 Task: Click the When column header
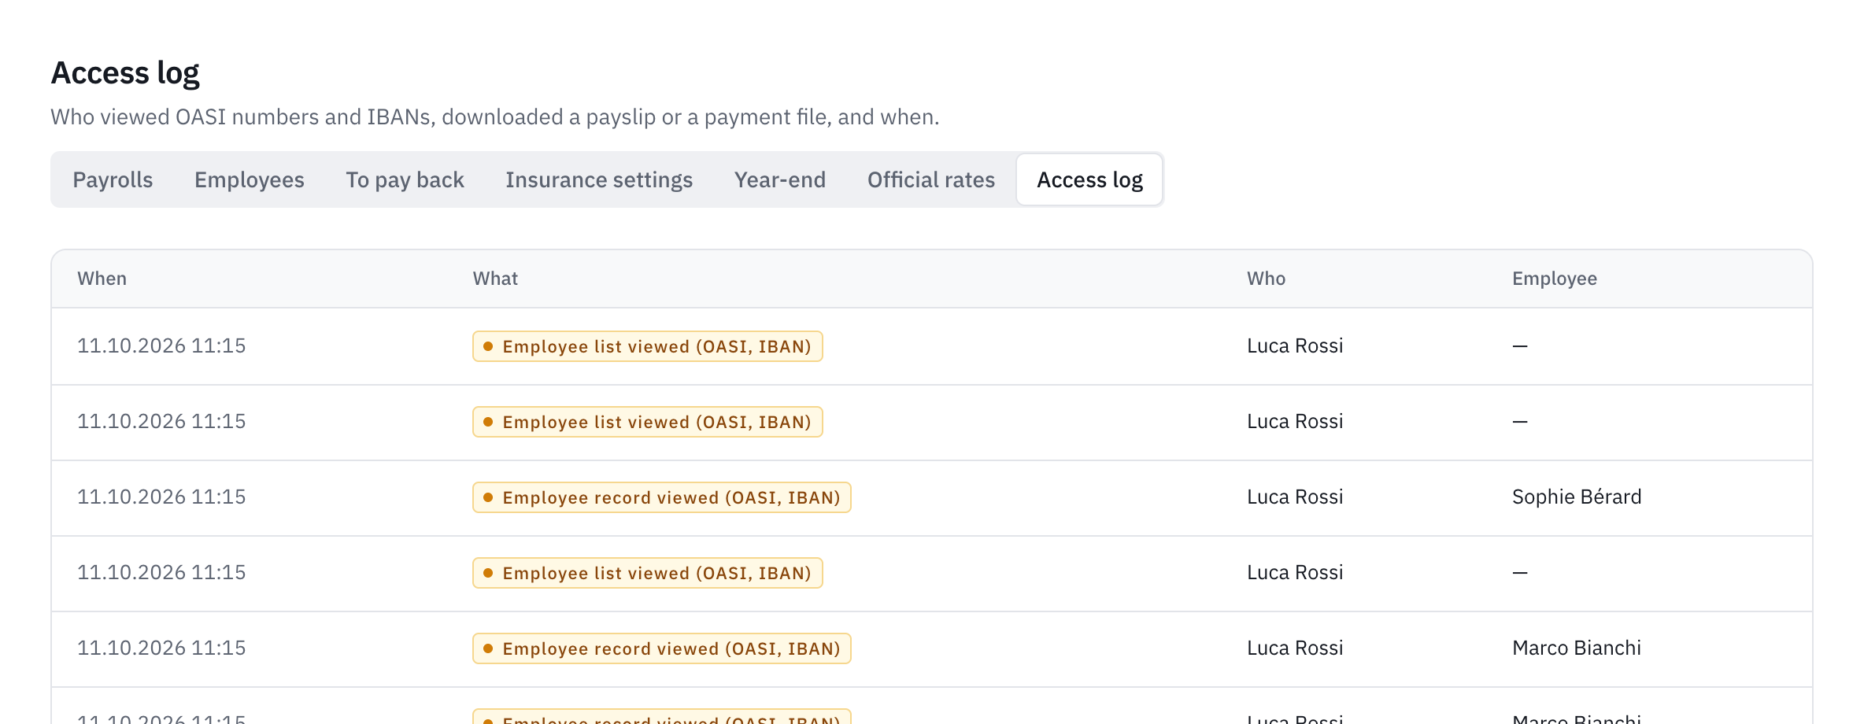pos(102,279)
